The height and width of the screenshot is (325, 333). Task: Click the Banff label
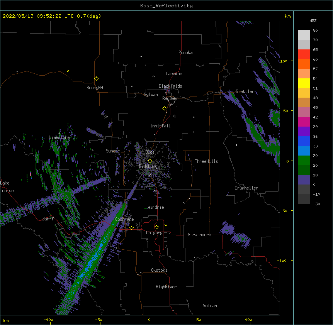click(48, 219)
